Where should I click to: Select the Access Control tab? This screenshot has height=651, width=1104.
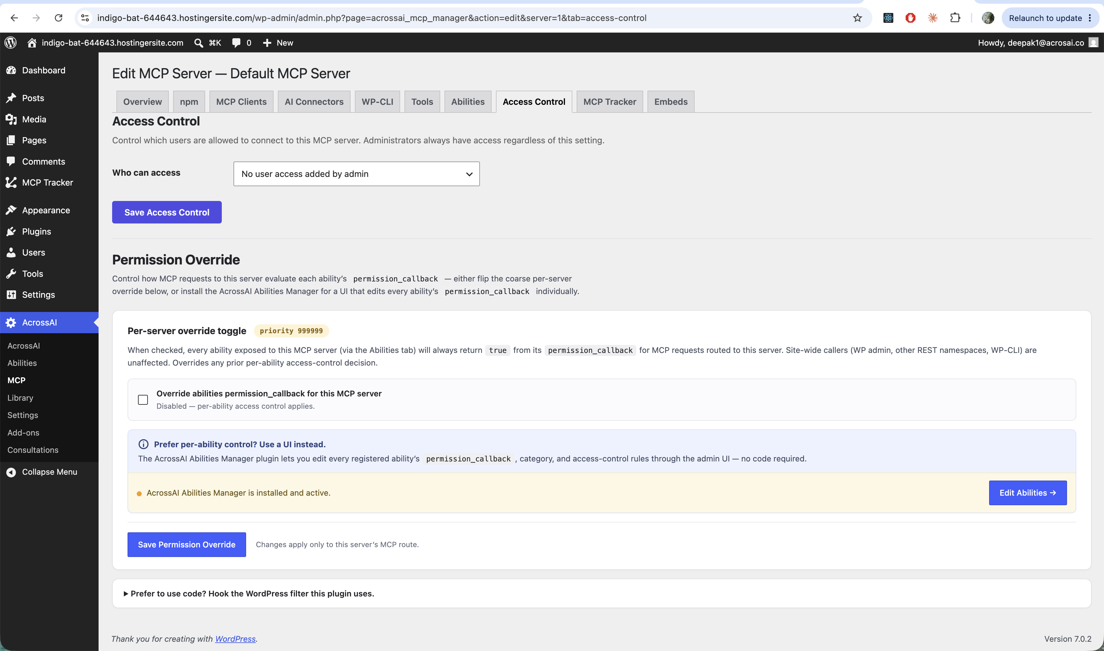[534, 102]
